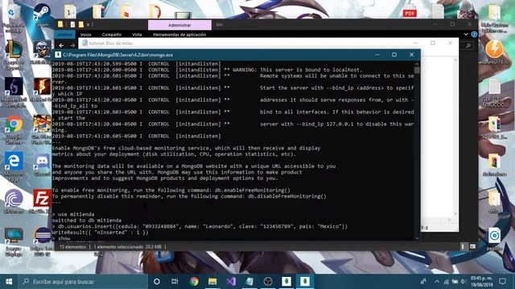The height and width of the screenshot is (289, 515).
Task: Click the console scrollbar down arrow
Action: point(417,238)
